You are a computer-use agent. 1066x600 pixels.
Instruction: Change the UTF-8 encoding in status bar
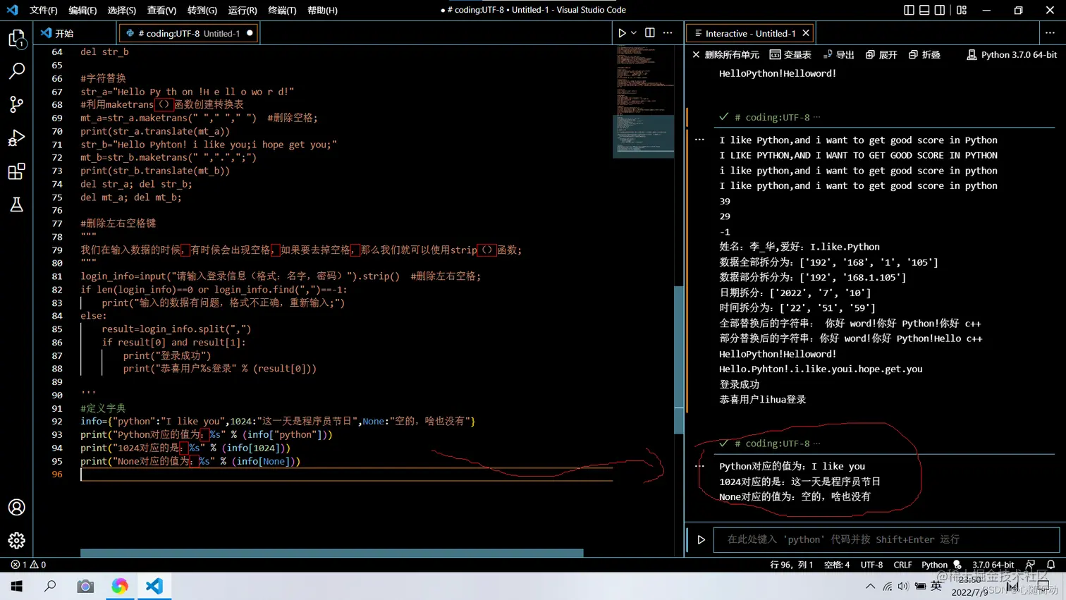(871, 565)
